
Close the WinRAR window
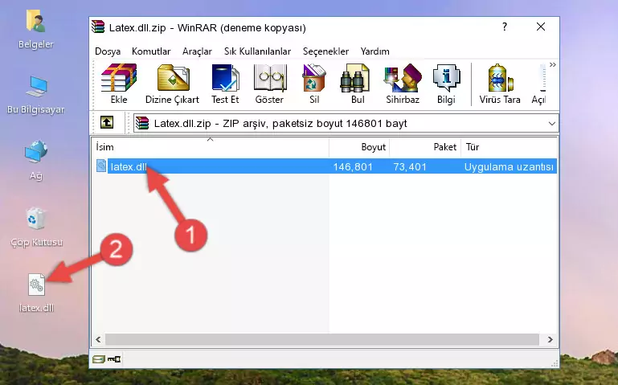coord(541,27)
